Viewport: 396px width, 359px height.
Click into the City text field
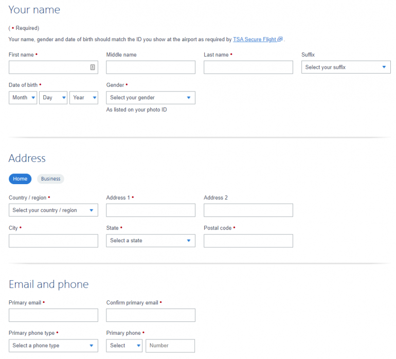click(53, 241)
